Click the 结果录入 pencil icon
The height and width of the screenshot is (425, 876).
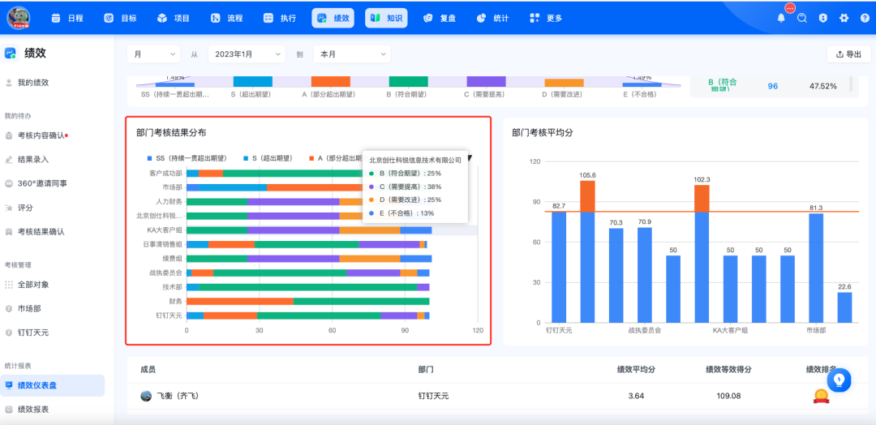(8, 160)
